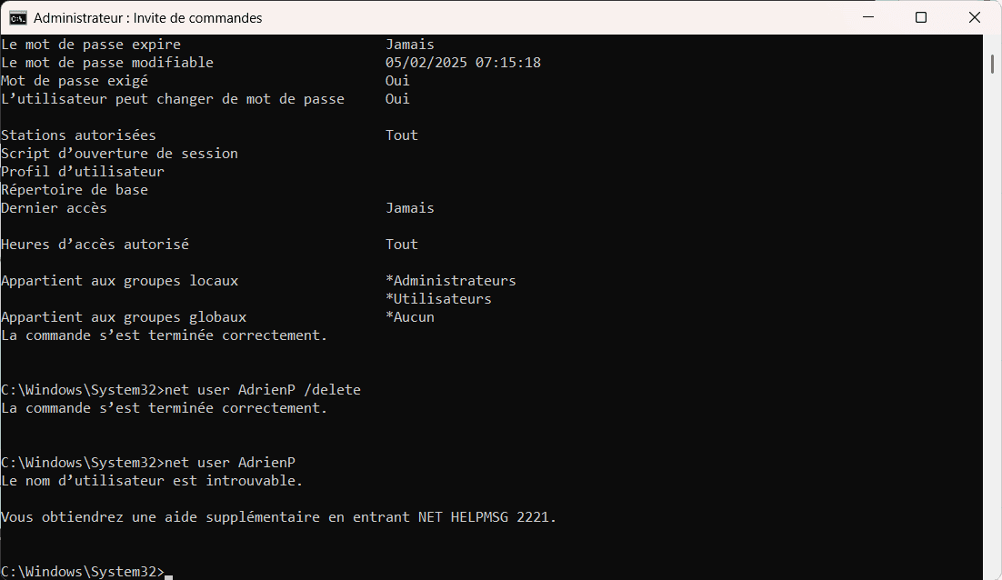1002x580 pixels.
Task: Click the *Aucun global group value
Action: pos(409,317)
